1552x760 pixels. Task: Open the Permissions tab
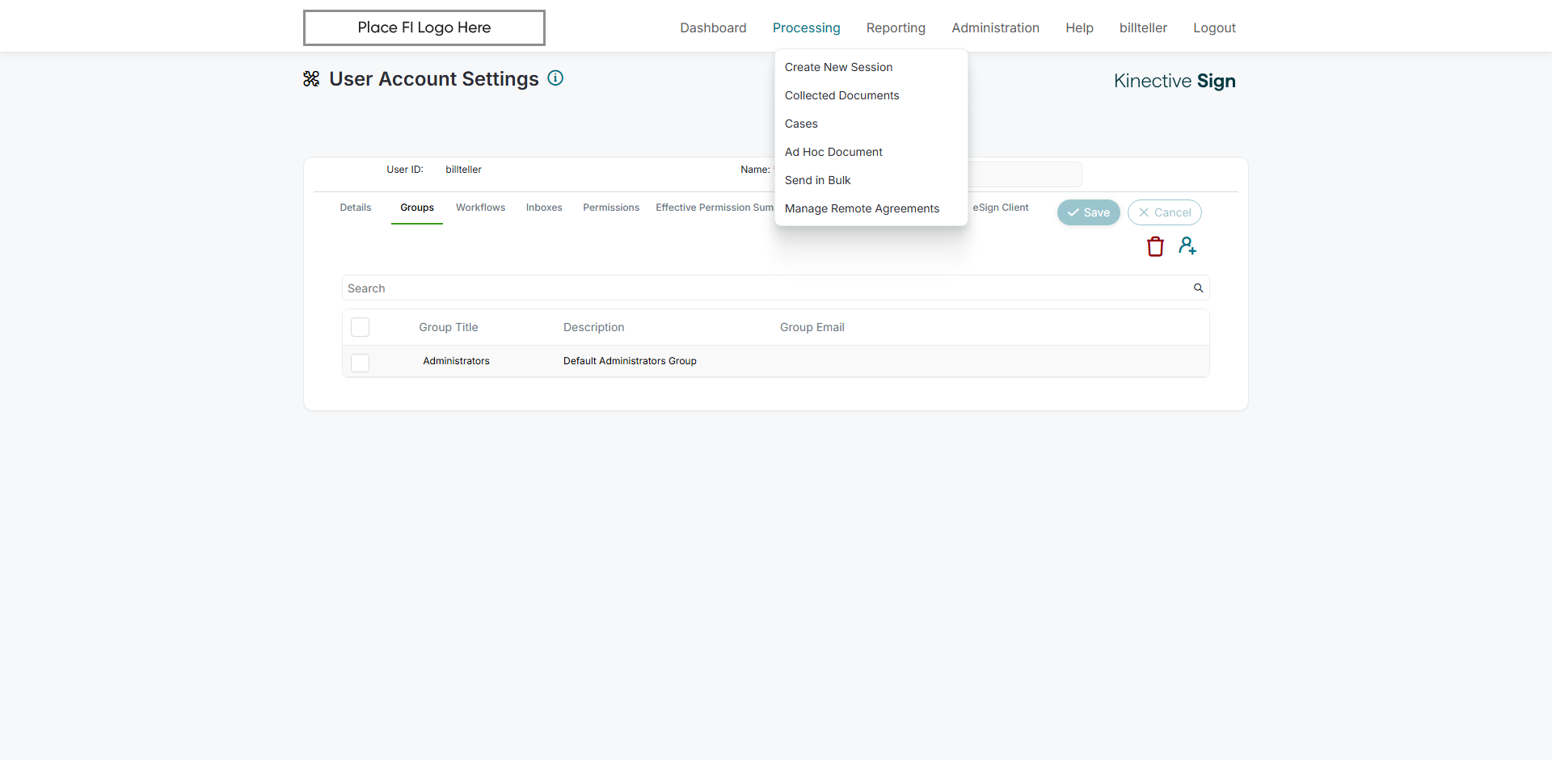click(x=610, y=208)
